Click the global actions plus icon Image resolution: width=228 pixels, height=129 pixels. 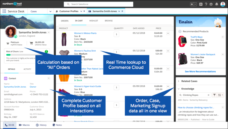[201, 4]
